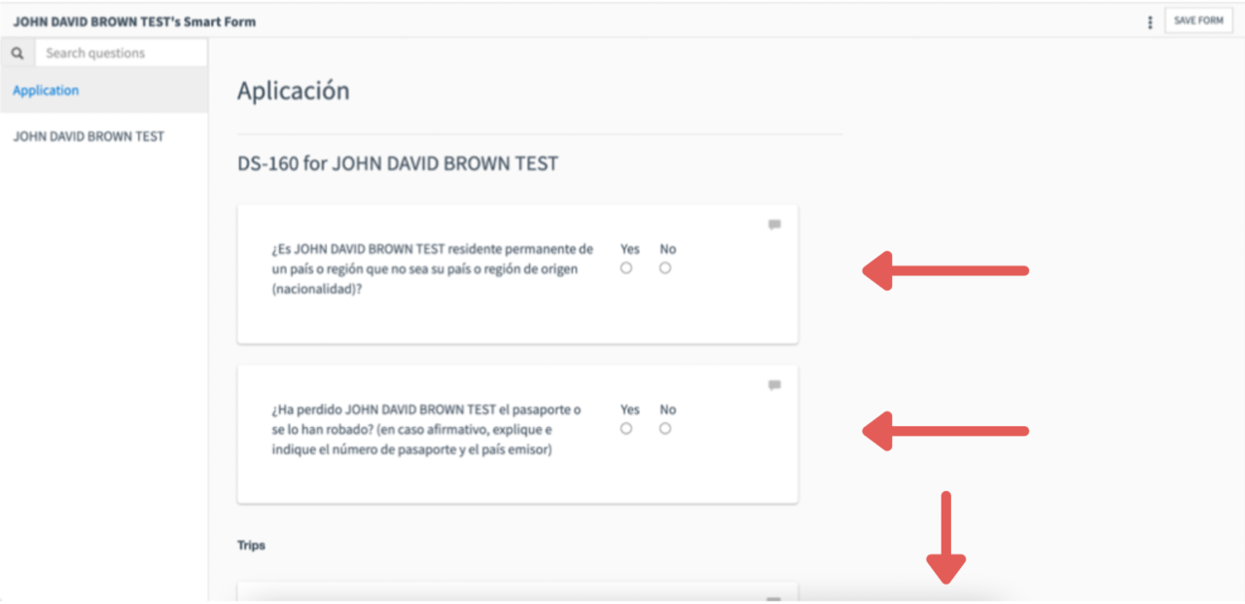
Task: Click comment icon on the Trips card
Action: pyautogui.click(x=774, y=599)
